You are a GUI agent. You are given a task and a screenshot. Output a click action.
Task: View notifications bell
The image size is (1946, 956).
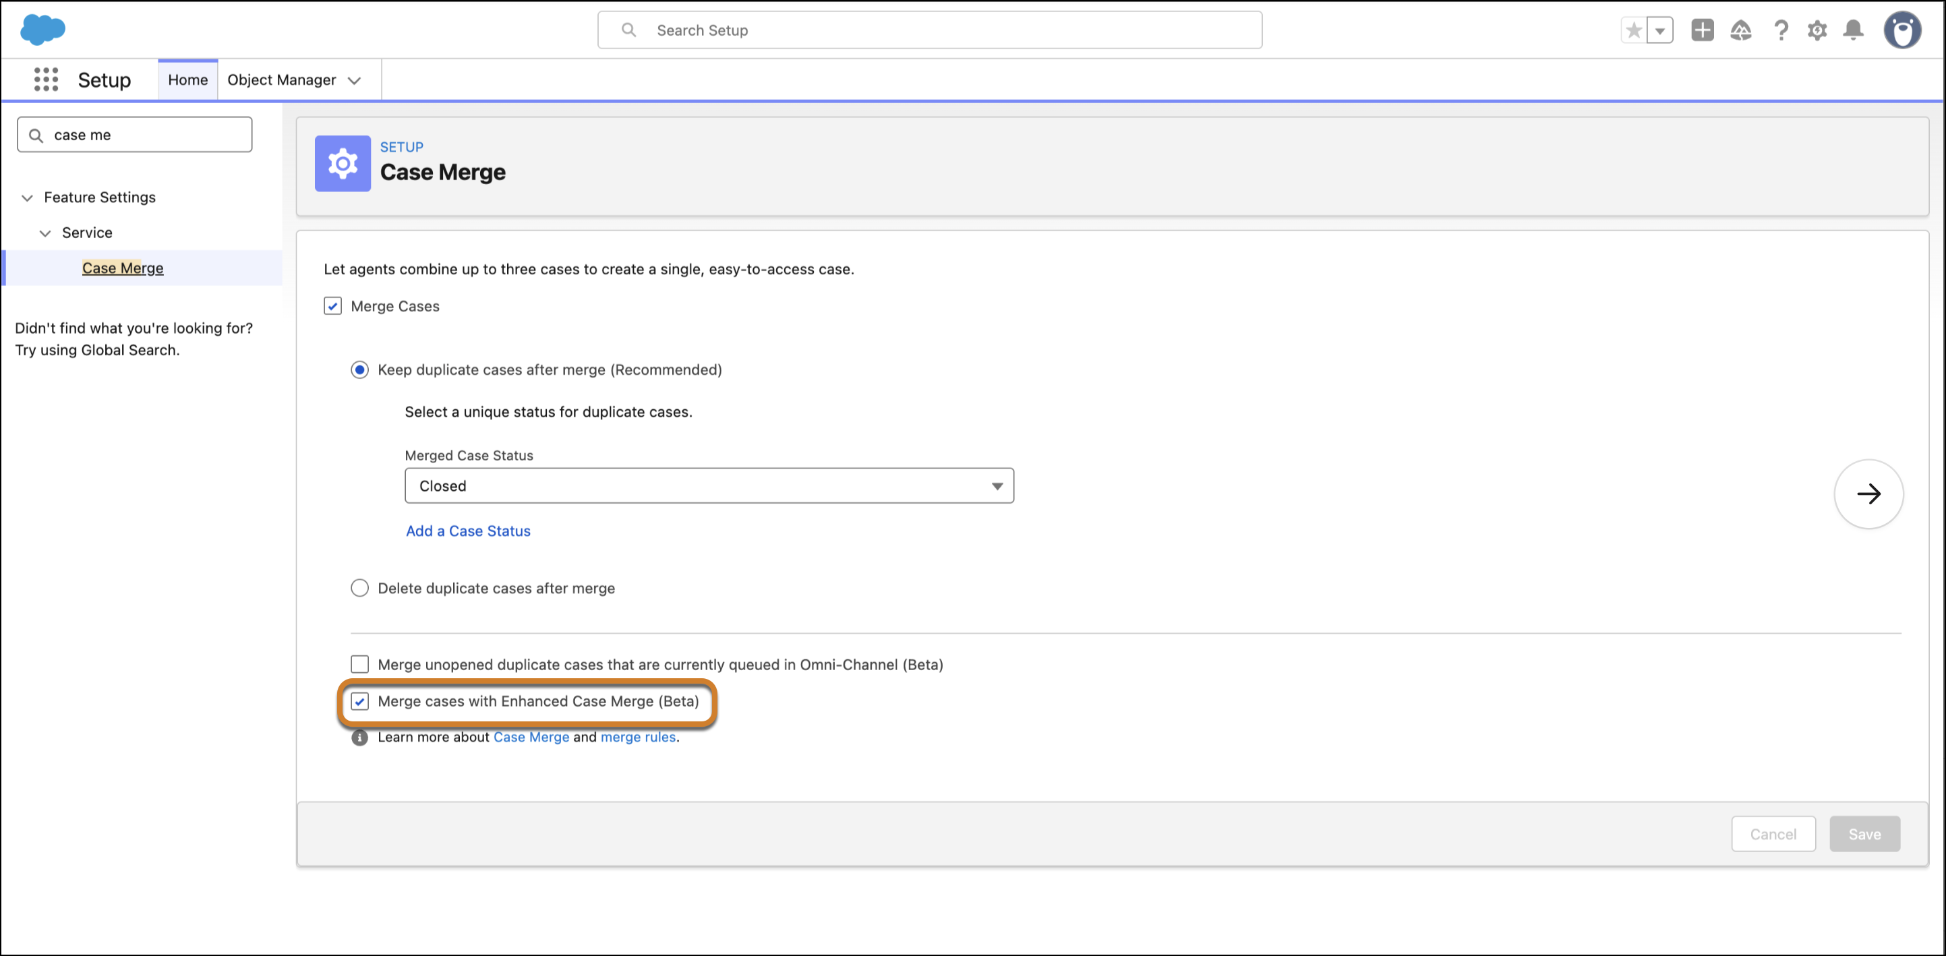tap(1853, 30)
